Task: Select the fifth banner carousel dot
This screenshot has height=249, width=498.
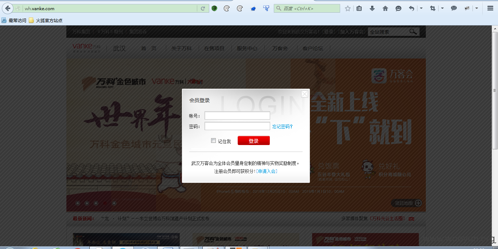Action: [x=114, y=203]
